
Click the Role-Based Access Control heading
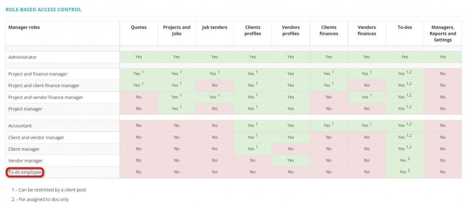pyautogui.click(x=43, y=9)
